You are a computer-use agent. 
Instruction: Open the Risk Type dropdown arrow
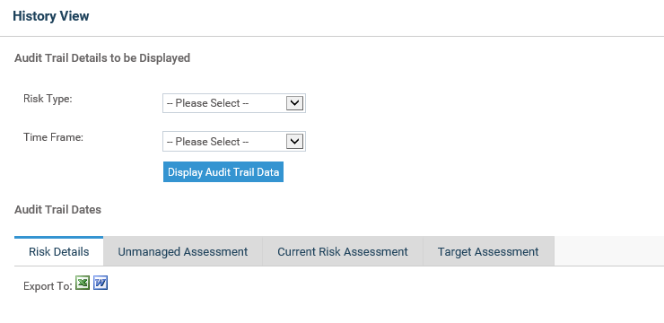tap(294, 103)
